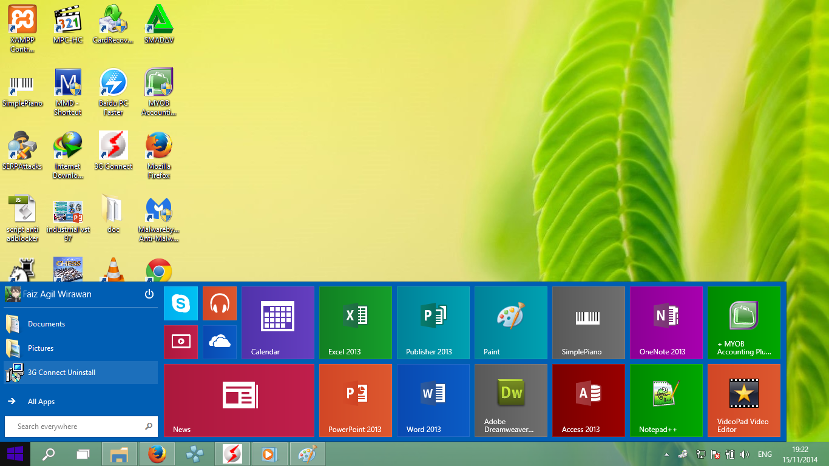829x466 pixels.
Task: Show hidden system tray icons
Action: click(667, 454)
